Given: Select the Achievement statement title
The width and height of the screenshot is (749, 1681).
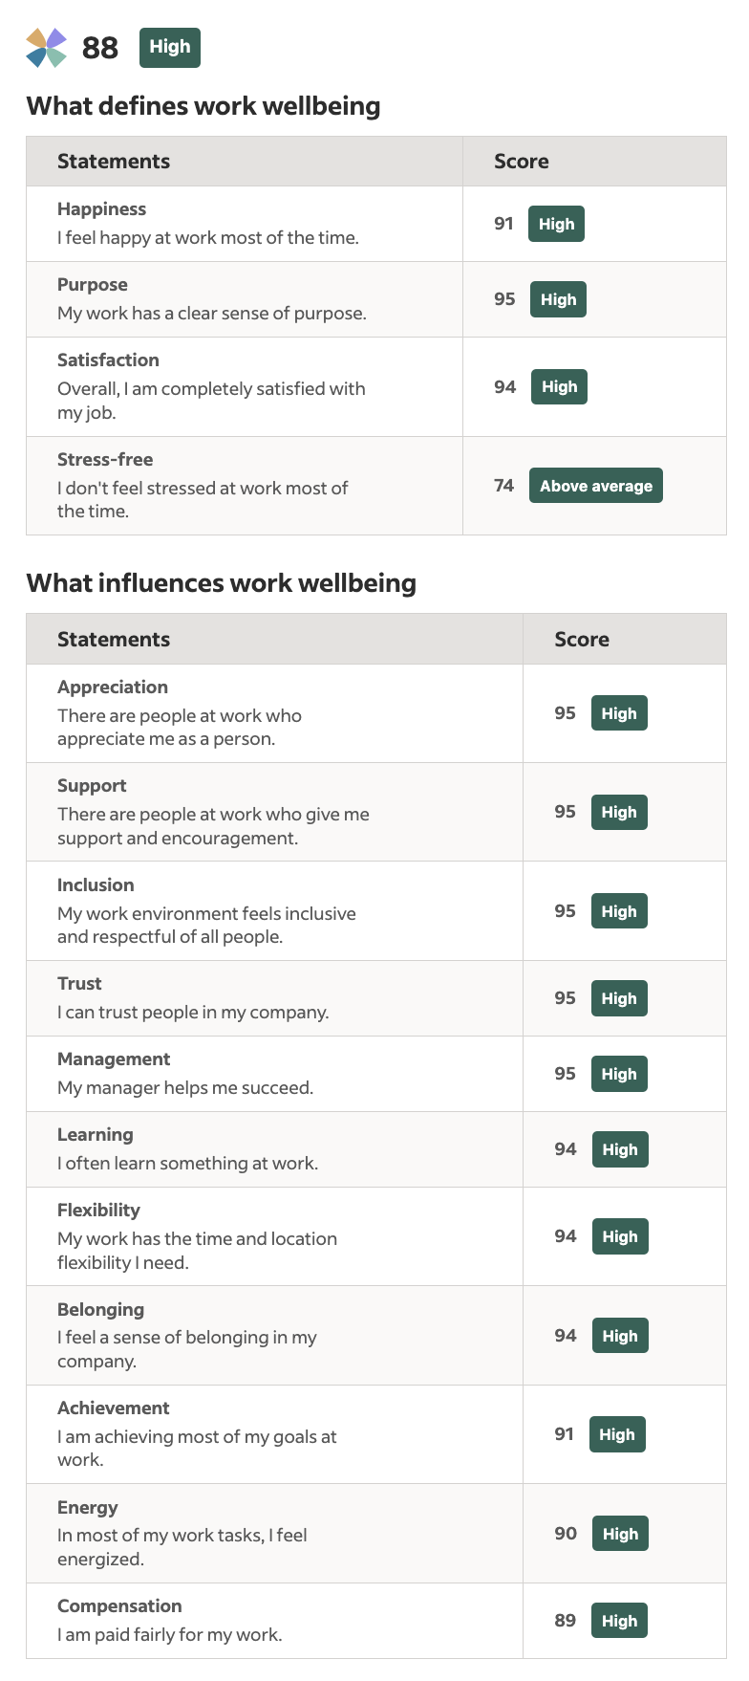Looking at the screenshot, I should click(x=113, y=1408).
